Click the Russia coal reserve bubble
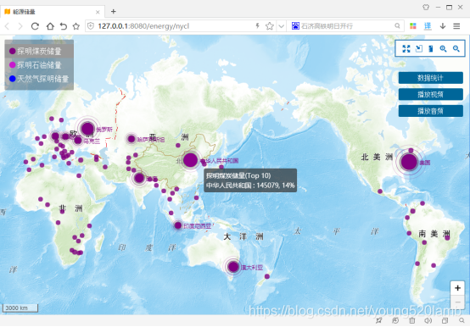This screenshot has width=470, height=327. click(x=87, y=129)
